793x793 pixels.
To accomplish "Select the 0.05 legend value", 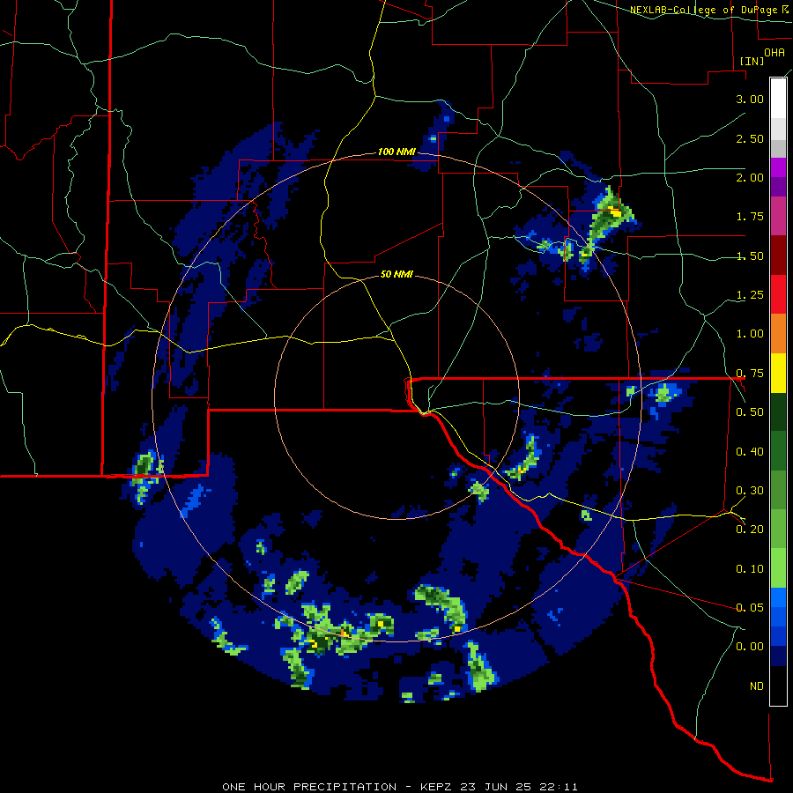I will 750,608.
